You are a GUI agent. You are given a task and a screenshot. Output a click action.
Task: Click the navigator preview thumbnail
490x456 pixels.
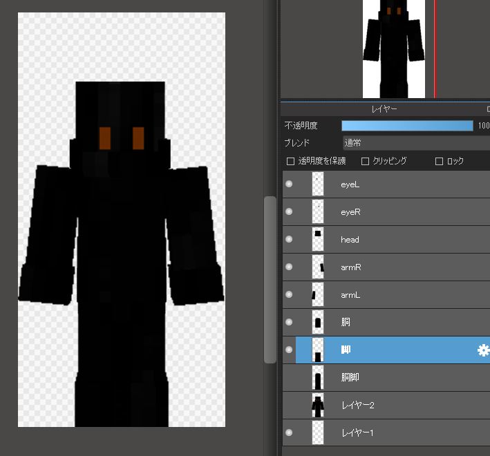tap(393, 48)
